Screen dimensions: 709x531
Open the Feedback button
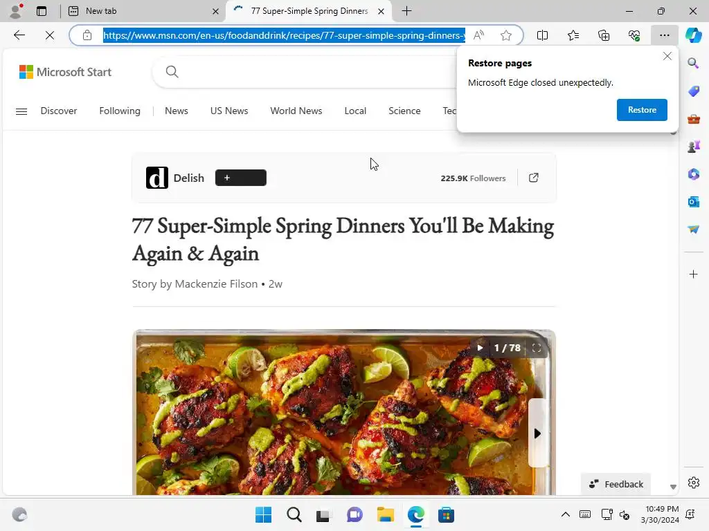(x=616, y=484)
